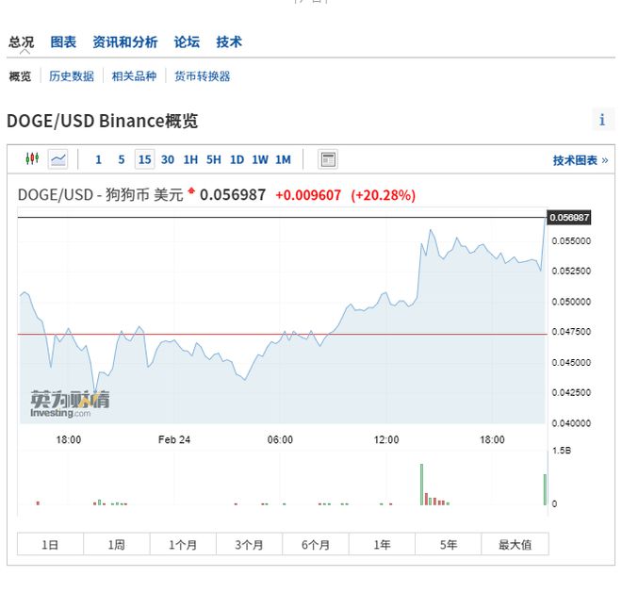This screenshot has width=622, height=593.
Task: Select the area line chart icon
Action: coord(58,159)
